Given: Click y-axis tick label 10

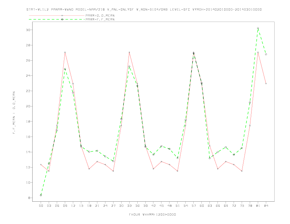Looking at the screenshot, I should [28, 183].
